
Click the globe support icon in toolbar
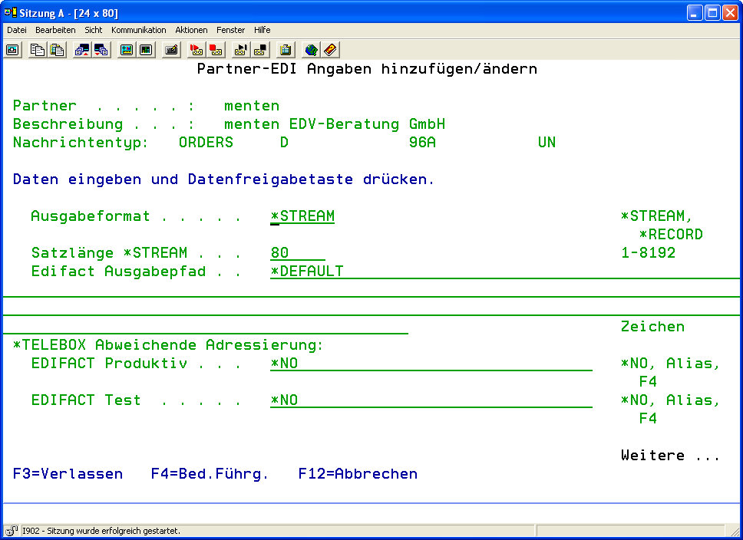[x=311, y=50]
